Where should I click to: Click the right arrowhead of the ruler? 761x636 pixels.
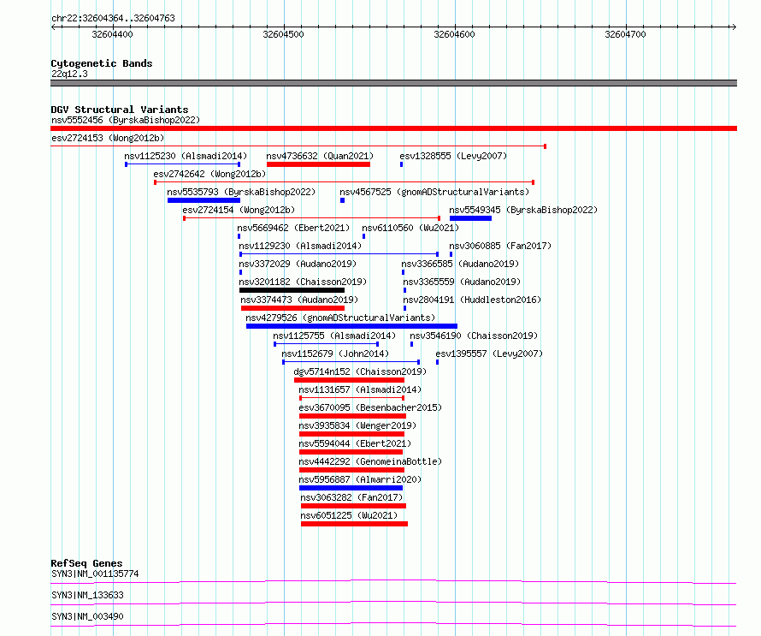pos(734,27)
